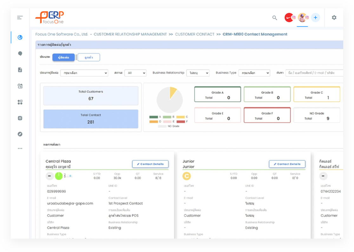Select the Grade E total box
Image resolution: width=354 pixels, height=252 pixels.
click(218, 115)
